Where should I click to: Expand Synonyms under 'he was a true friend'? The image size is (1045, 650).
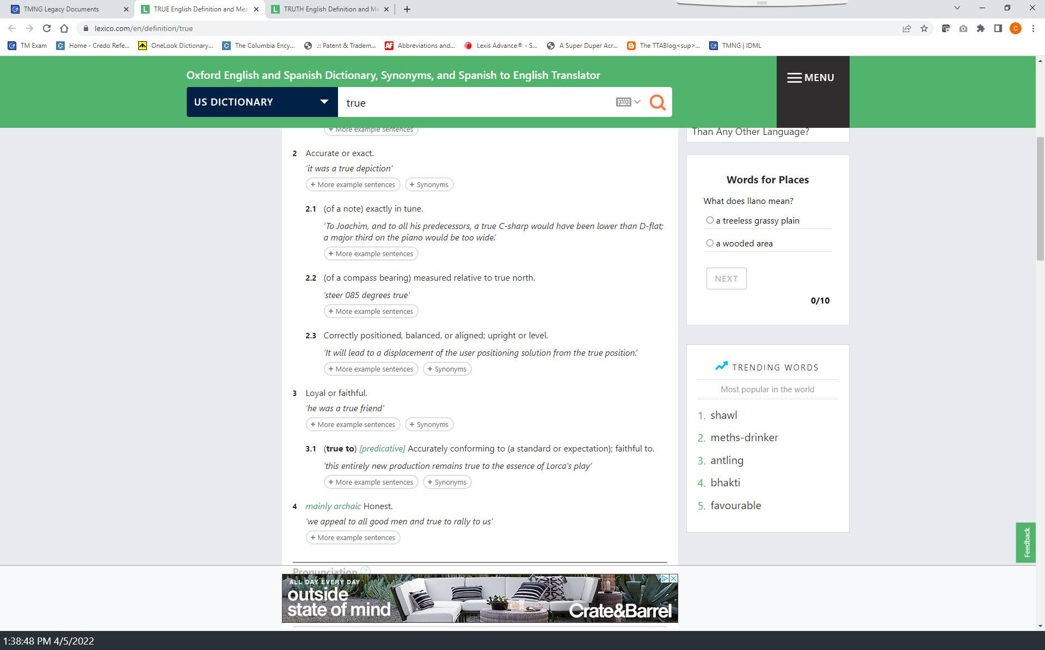click(429, 425)
